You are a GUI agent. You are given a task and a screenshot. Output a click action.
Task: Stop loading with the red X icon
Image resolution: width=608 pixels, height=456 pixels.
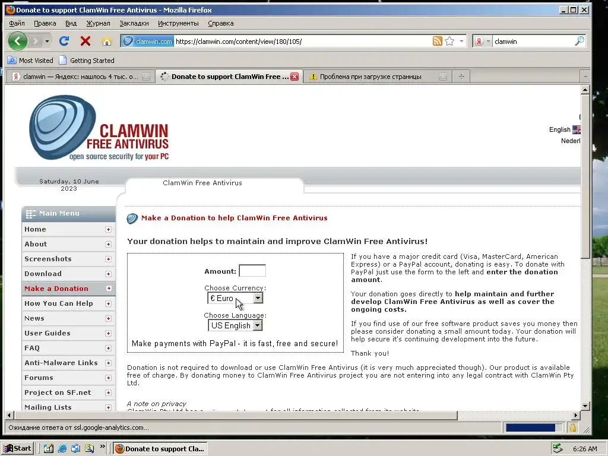[x=85, y=41]
